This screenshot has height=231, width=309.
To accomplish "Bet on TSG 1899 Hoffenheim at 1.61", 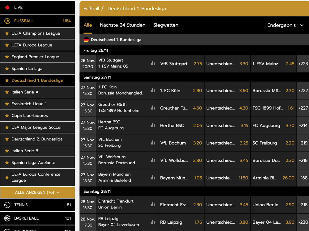I will click(x=273, y=108).
